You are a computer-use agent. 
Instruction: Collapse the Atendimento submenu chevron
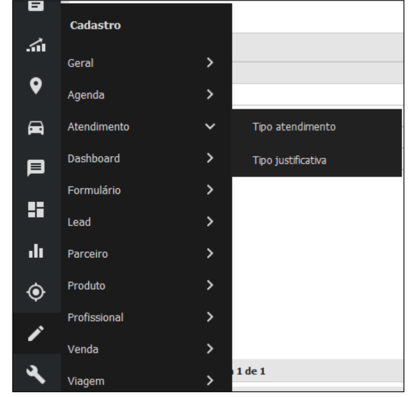(x=210, y=127)
